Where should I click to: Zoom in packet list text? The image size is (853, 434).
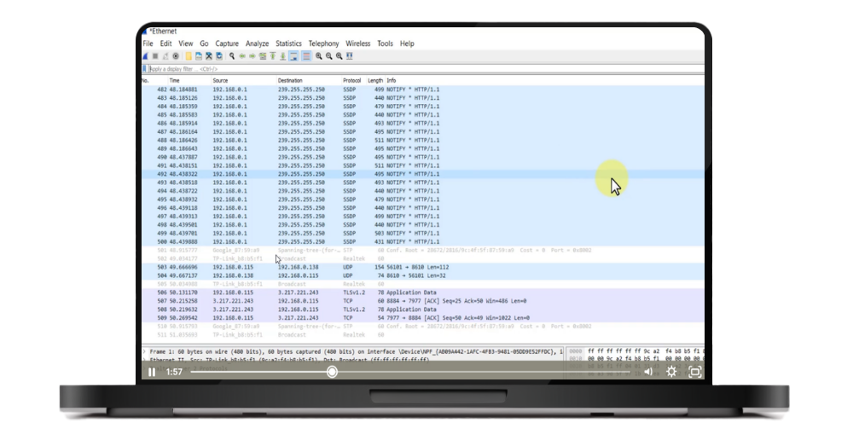[x=318, y=56]
